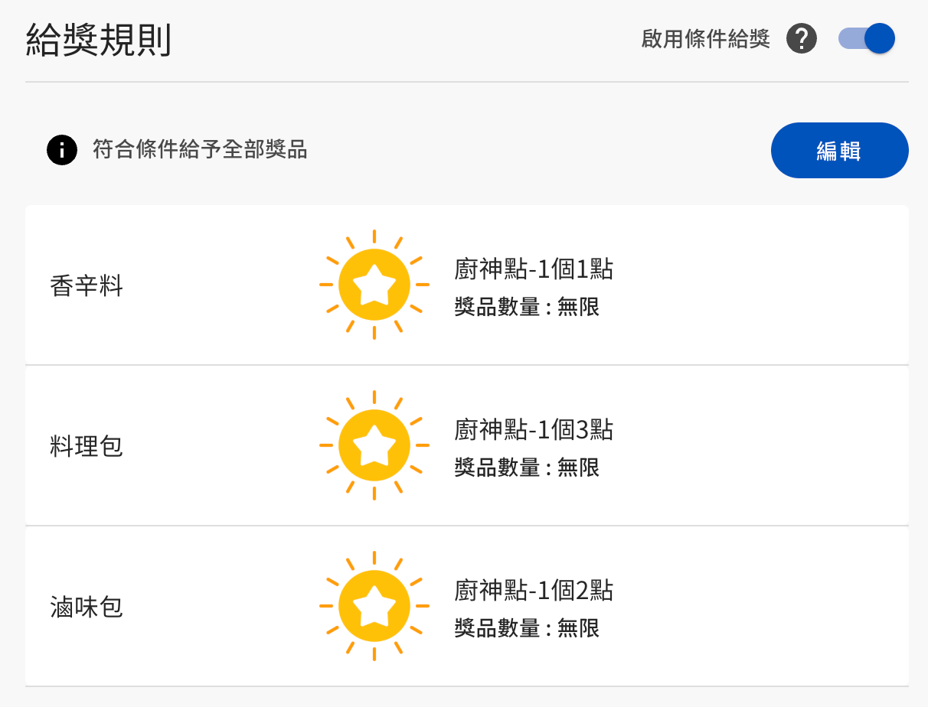Click the help question mark icon
Image resolution: width=928 pixels, height=707 pixels.
point(802,39)
